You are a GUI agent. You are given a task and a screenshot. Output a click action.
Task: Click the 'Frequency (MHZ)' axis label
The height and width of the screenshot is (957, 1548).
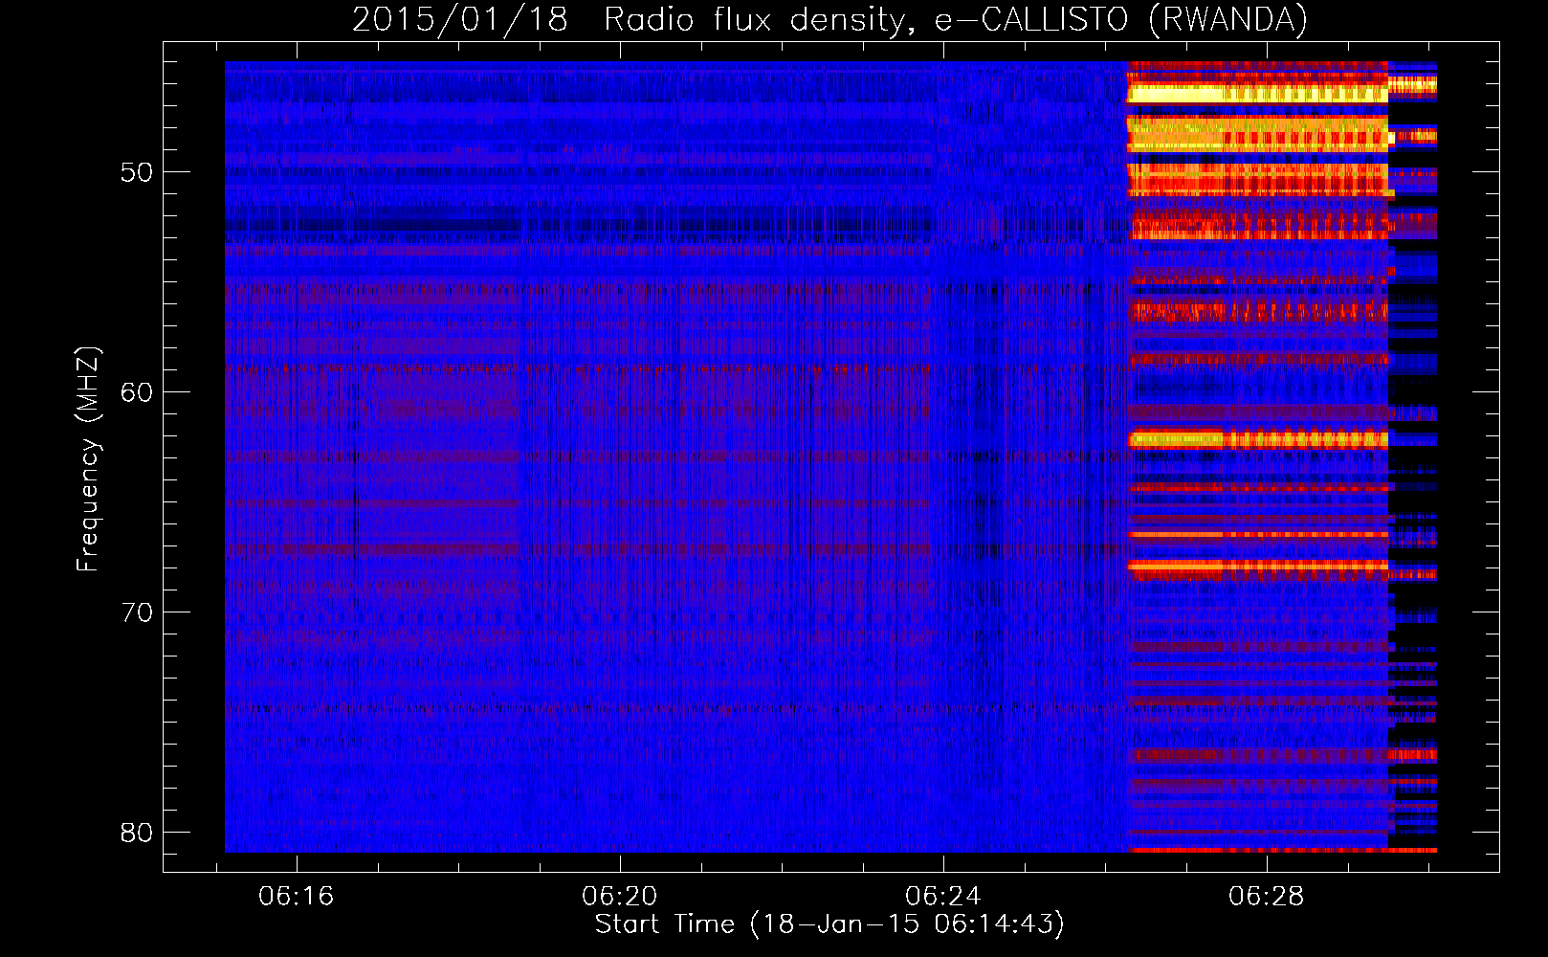[88, 458]
